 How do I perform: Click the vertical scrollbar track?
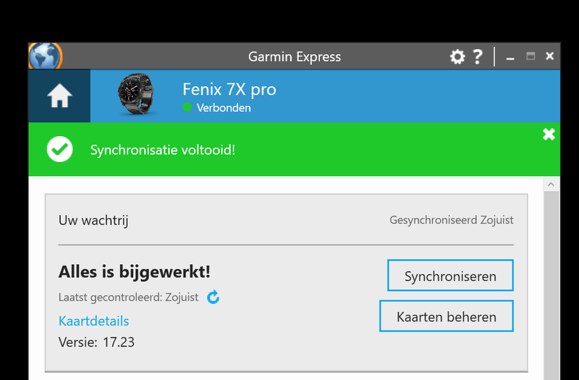coord(551,290)
